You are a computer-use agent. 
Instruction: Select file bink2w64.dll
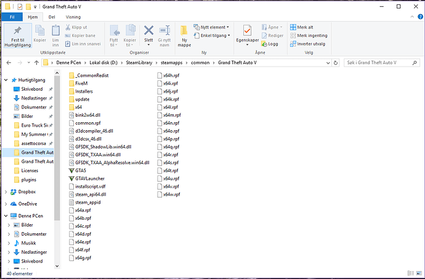(84, 115)
